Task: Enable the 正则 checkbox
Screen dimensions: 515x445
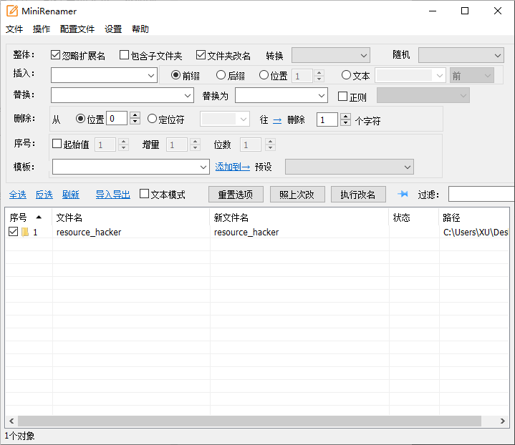Action: [342, 96]
